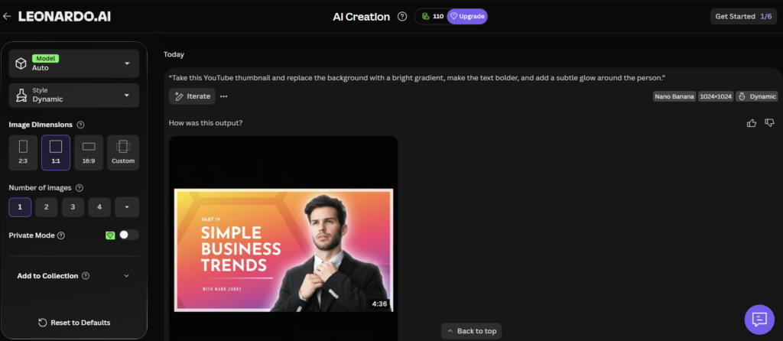Open the Model Auto dropdown
This screenshot has width=783, height=341.
[74, 63]
